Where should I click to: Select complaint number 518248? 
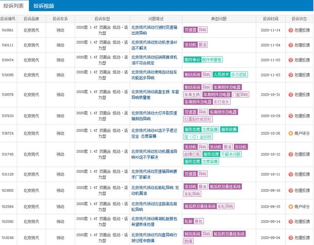tap(8, 238)
